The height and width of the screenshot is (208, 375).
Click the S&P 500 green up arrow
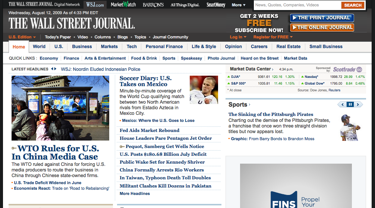pyautogui.click(x=229, y=83)
